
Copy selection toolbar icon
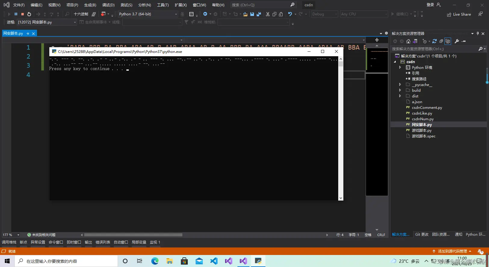pos(274,14)
